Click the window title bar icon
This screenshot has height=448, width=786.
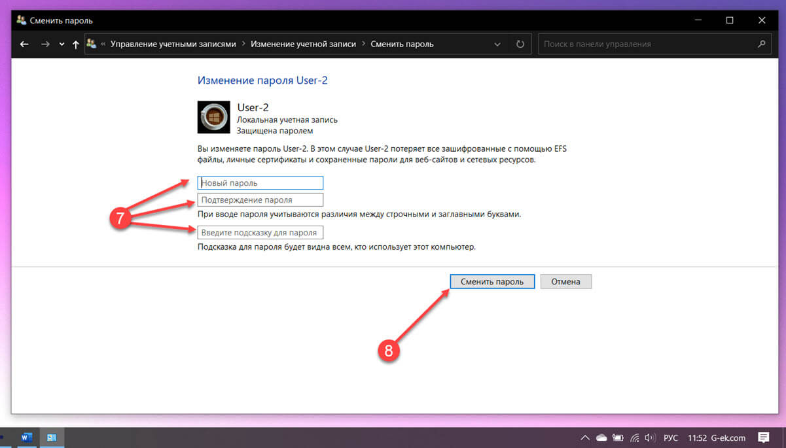22,20
